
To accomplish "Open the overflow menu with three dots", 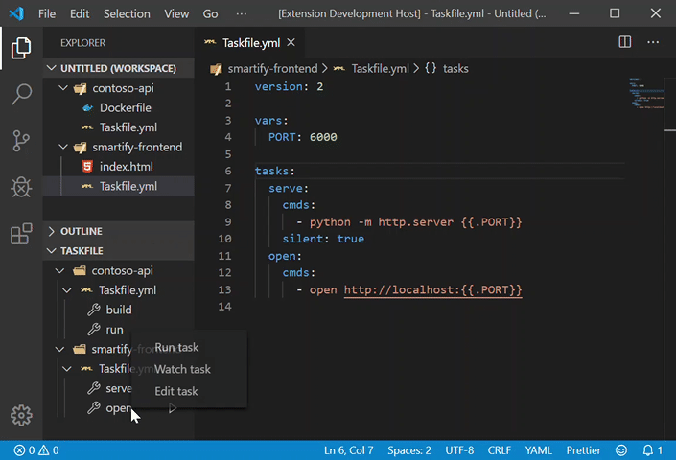I will 242,13.
